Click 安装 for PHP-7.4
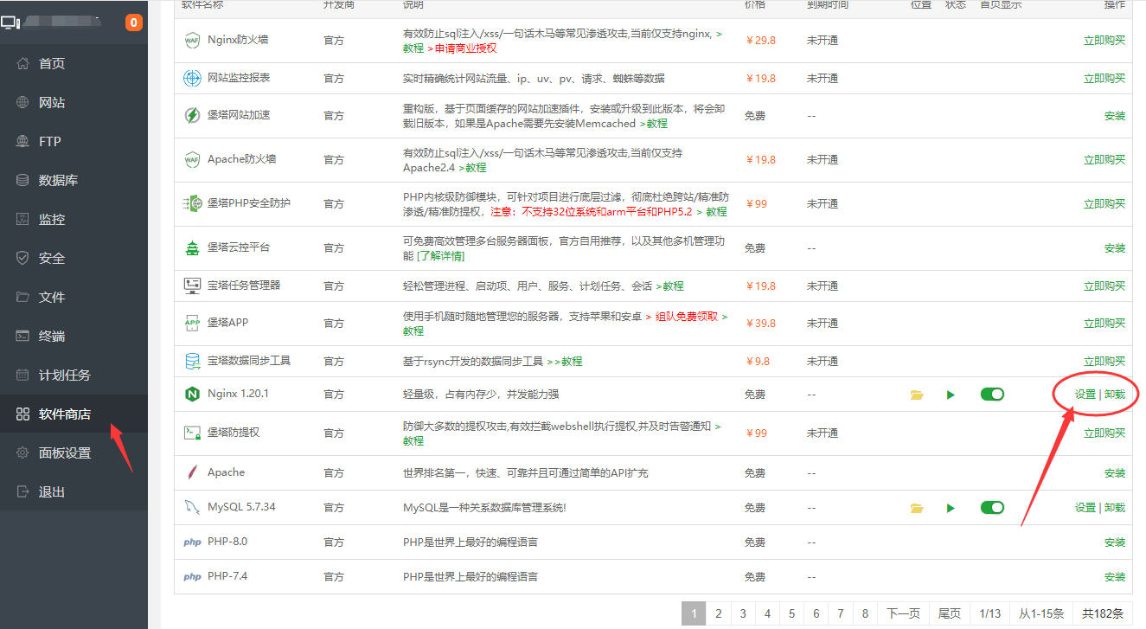Viewport: 1146px width, 629px height. [x=1115, y=577]
